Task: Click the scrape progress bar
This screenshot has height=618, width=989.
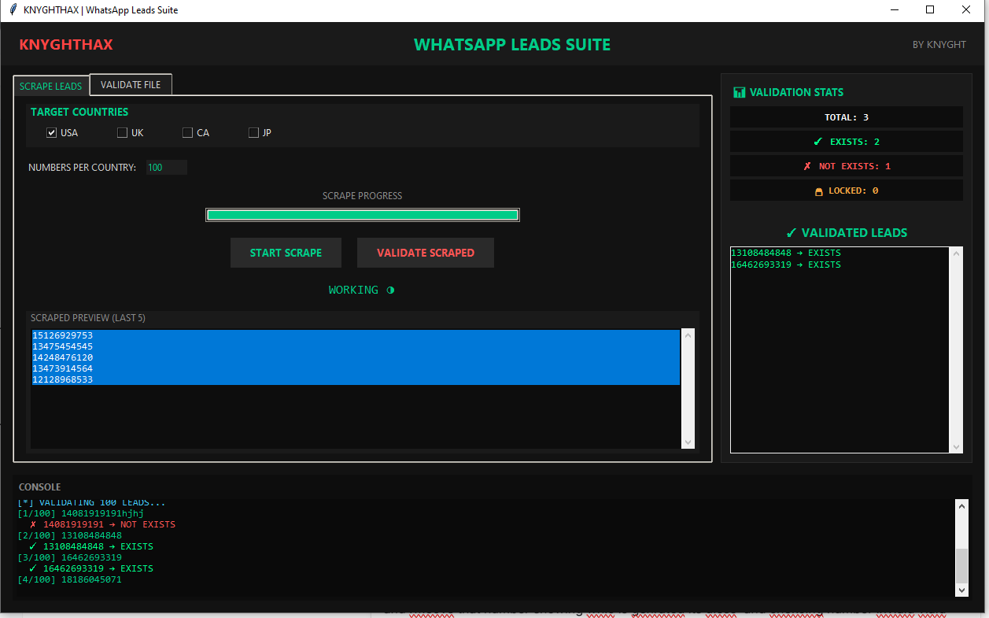Action: coord(363,215)
